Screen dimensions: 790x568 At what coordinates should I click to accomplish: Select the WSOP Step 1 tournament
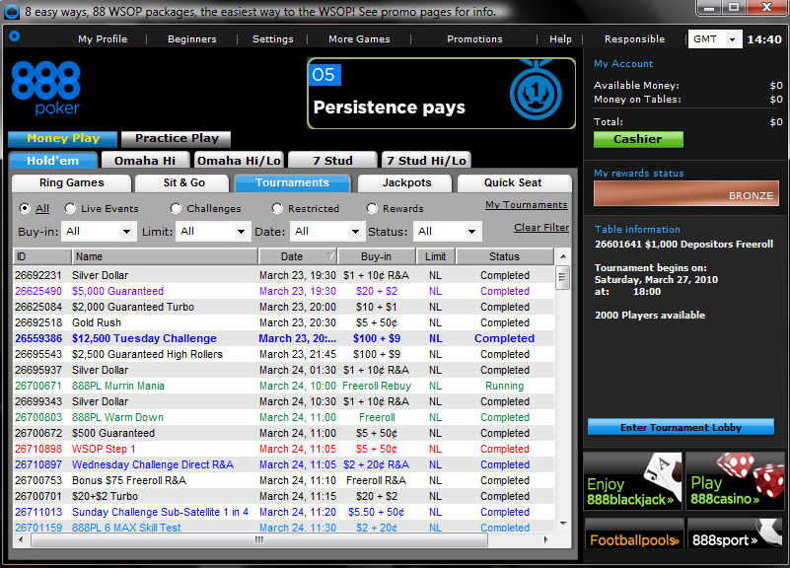(284, 449)
